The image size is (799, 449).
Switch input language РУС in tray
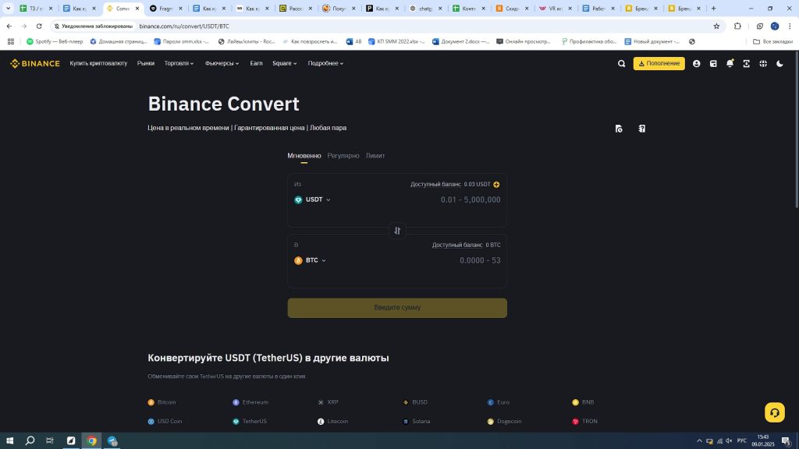click(742, 441)
